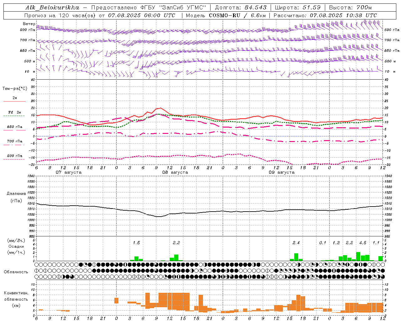Image resolution: width=401 pixels, height=321 pixels.
Task: Click the 07 августа date label
Action: (69, 172)
